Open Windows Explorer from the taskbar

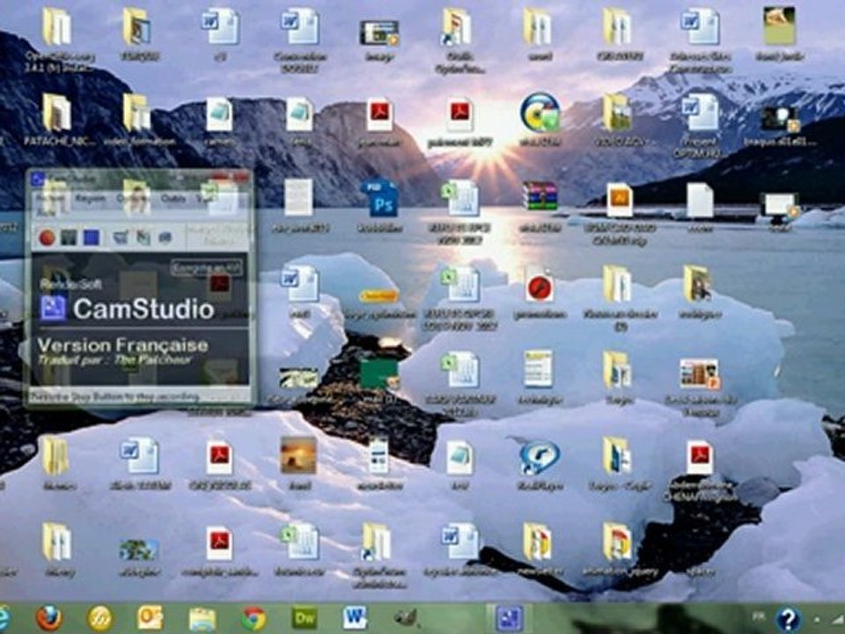click(x=202, y=619)
